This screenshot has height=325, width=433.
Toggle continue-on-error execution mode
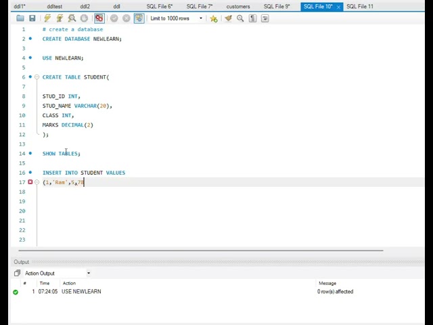click(x=99, y=18)
